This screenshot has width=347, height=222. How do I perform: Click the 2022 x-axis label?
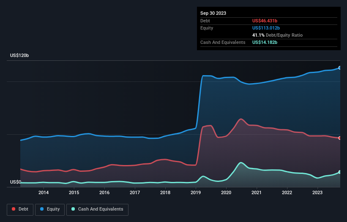(x=287, y=192)
